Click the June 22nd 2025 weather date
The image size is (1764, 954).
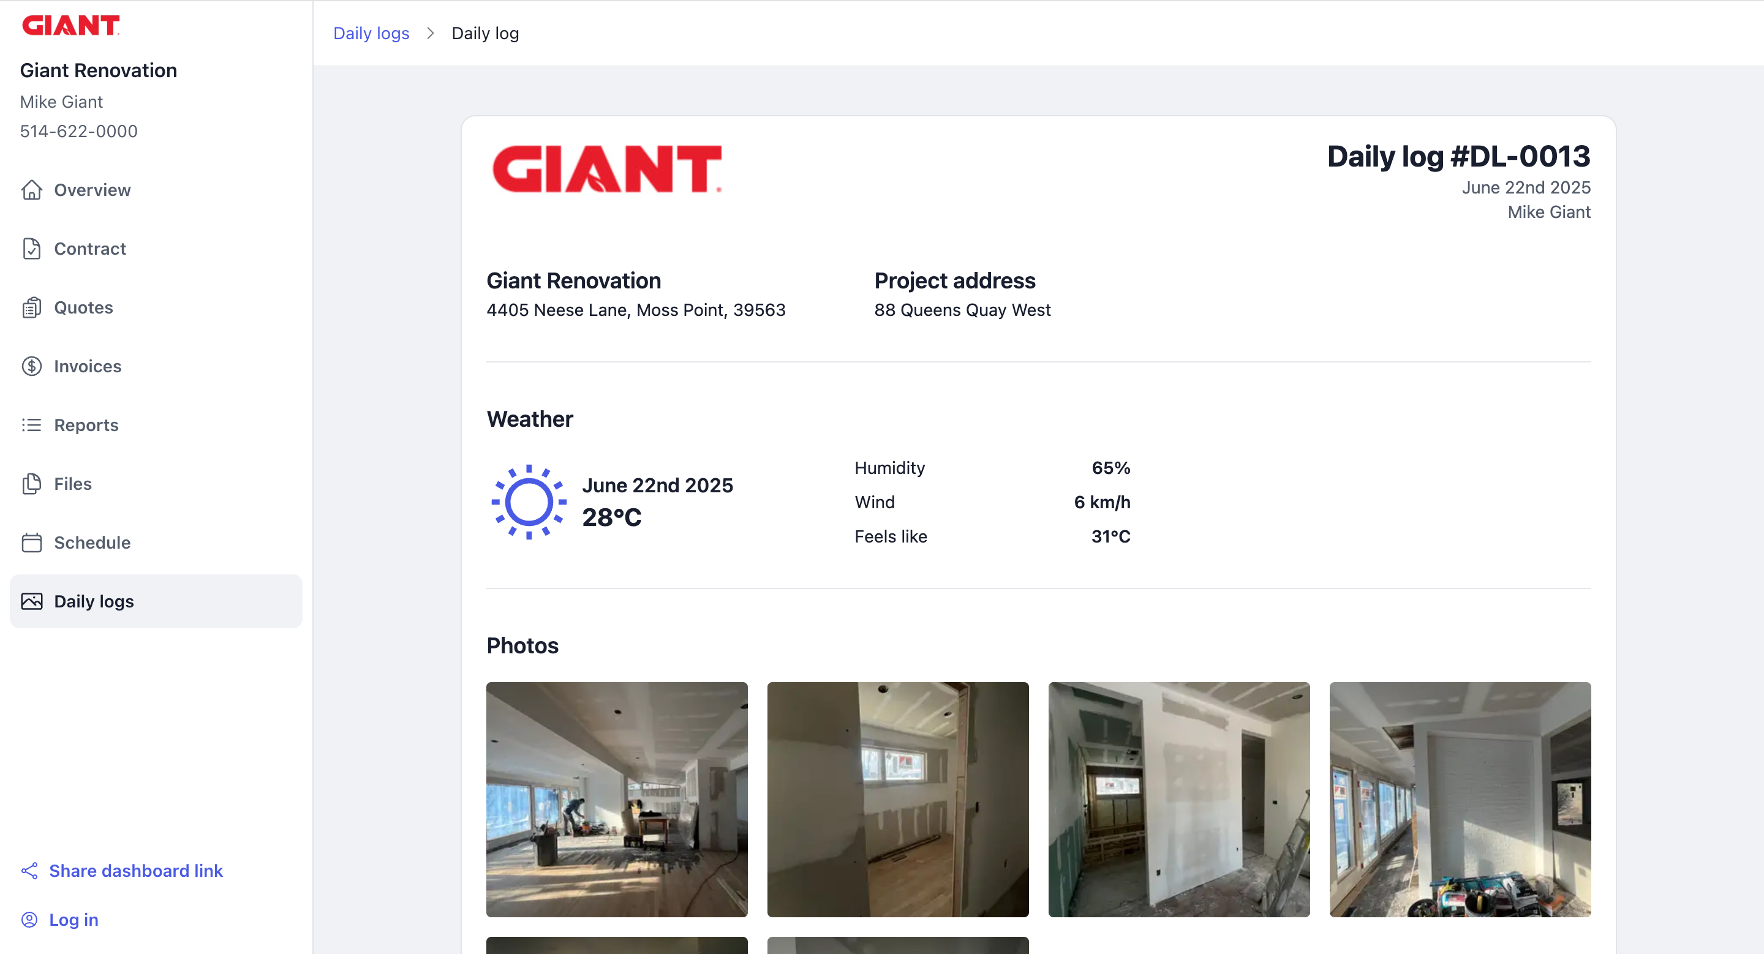click(x=657, y=485)
